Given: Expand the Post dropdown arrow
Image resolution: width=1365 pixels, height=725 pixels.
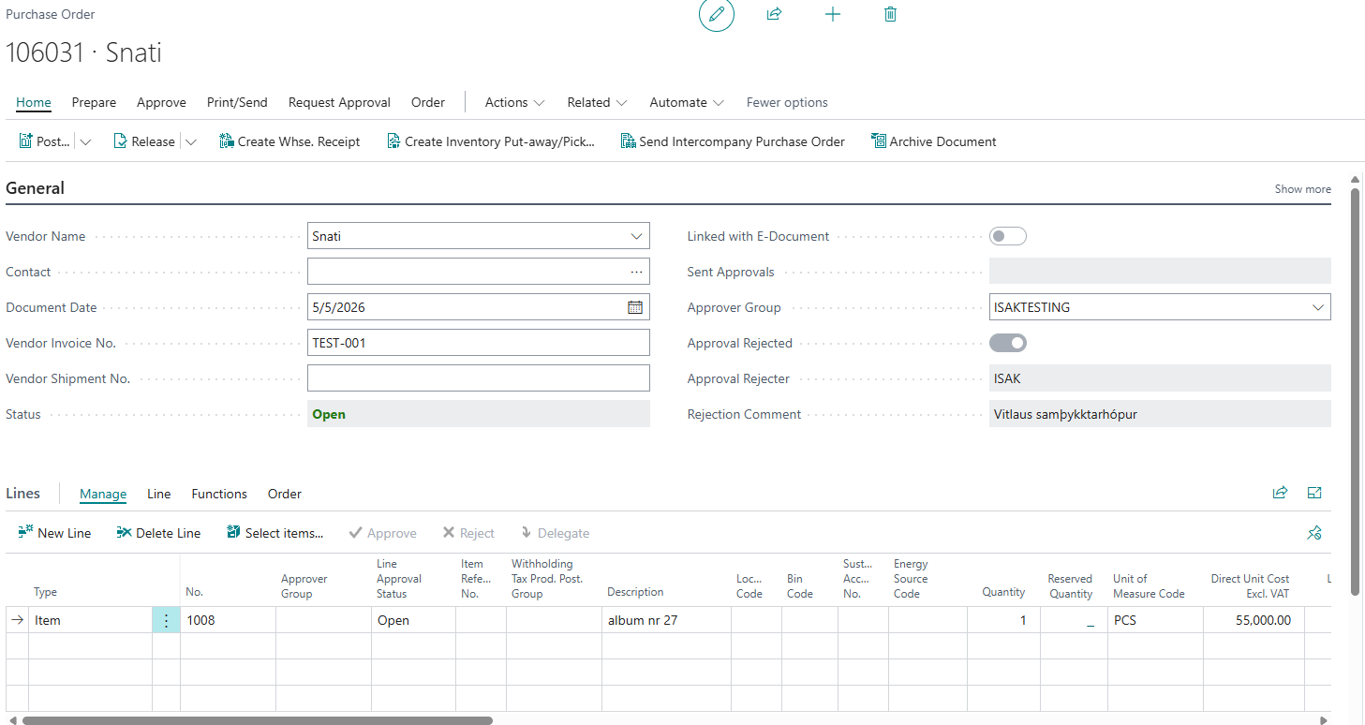Looking at the screenshot, I should point(86,142).
